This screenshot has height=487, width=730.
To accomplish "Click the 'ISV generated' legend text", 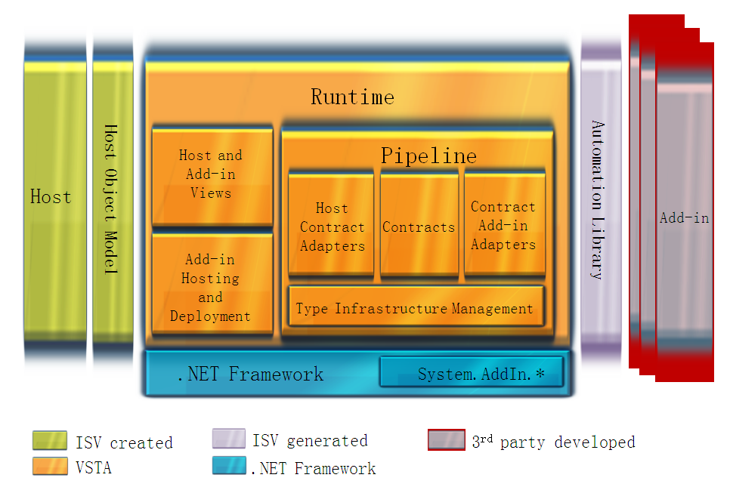I will point(310,440).
